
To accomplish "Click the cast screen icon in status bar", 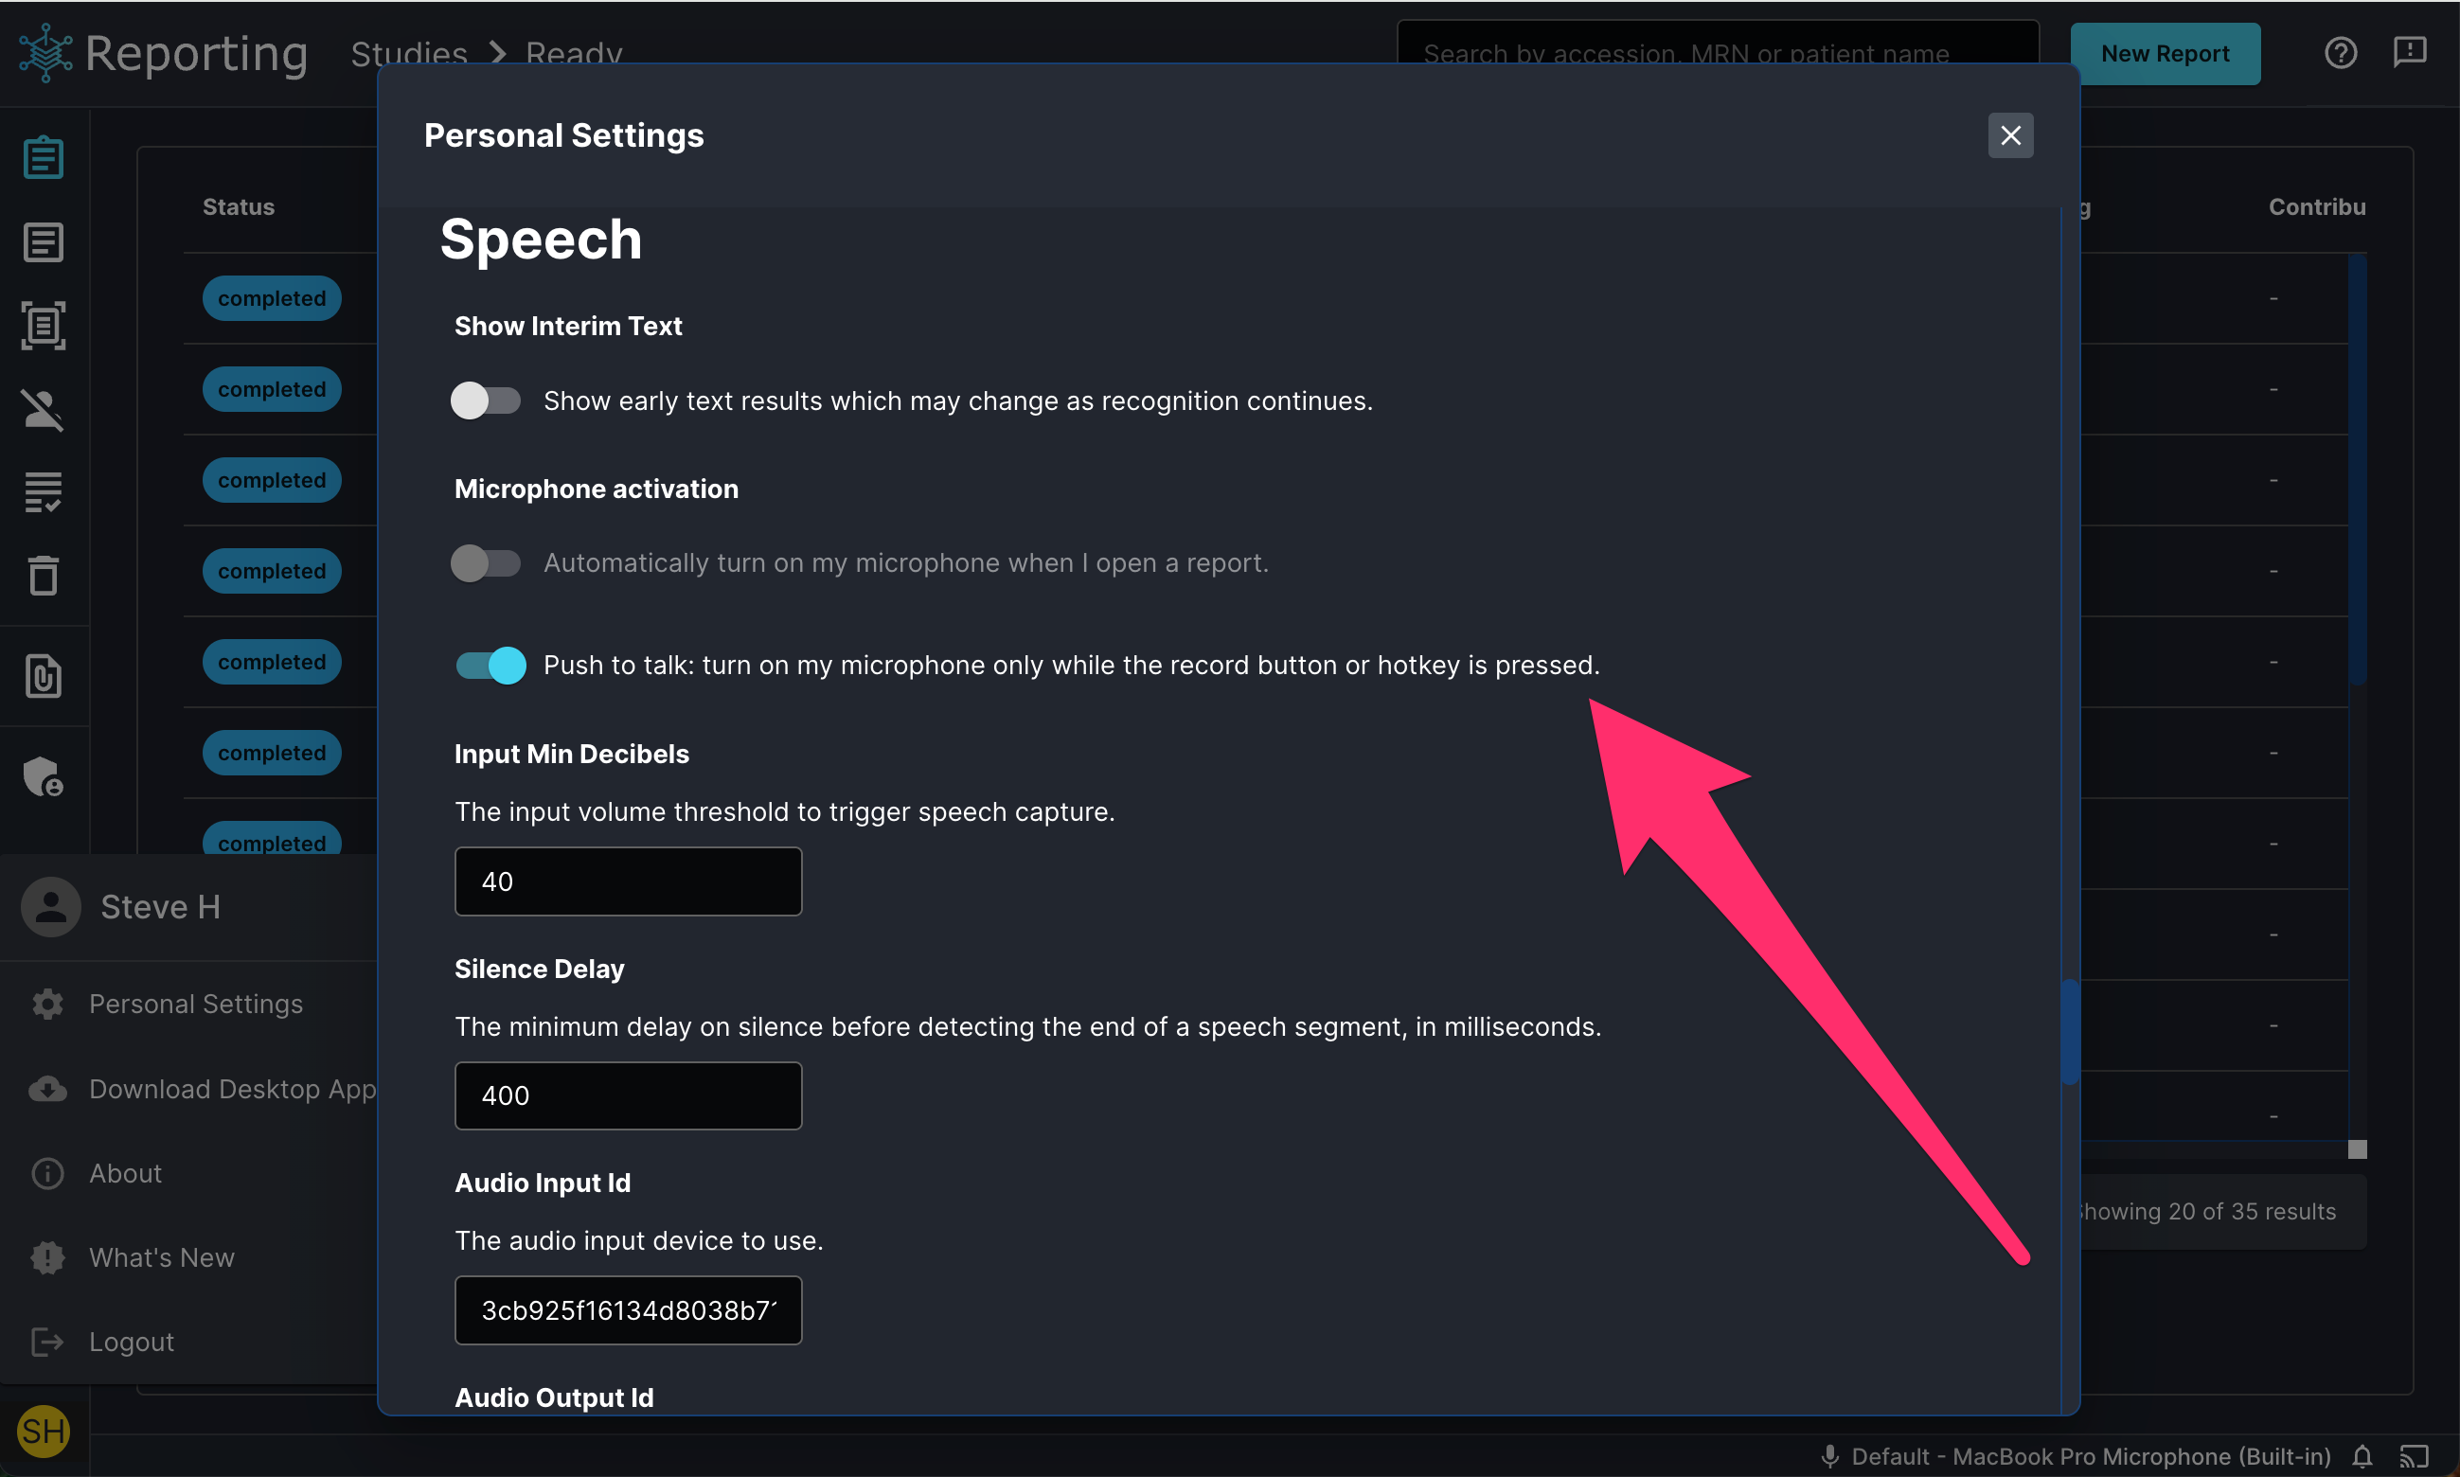I will (x=2415, y=1457).
